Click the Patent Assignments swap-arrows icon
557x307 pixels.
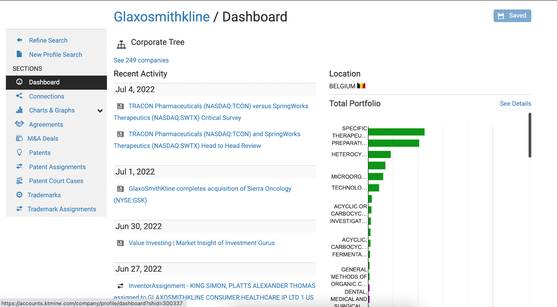(19, 166)
